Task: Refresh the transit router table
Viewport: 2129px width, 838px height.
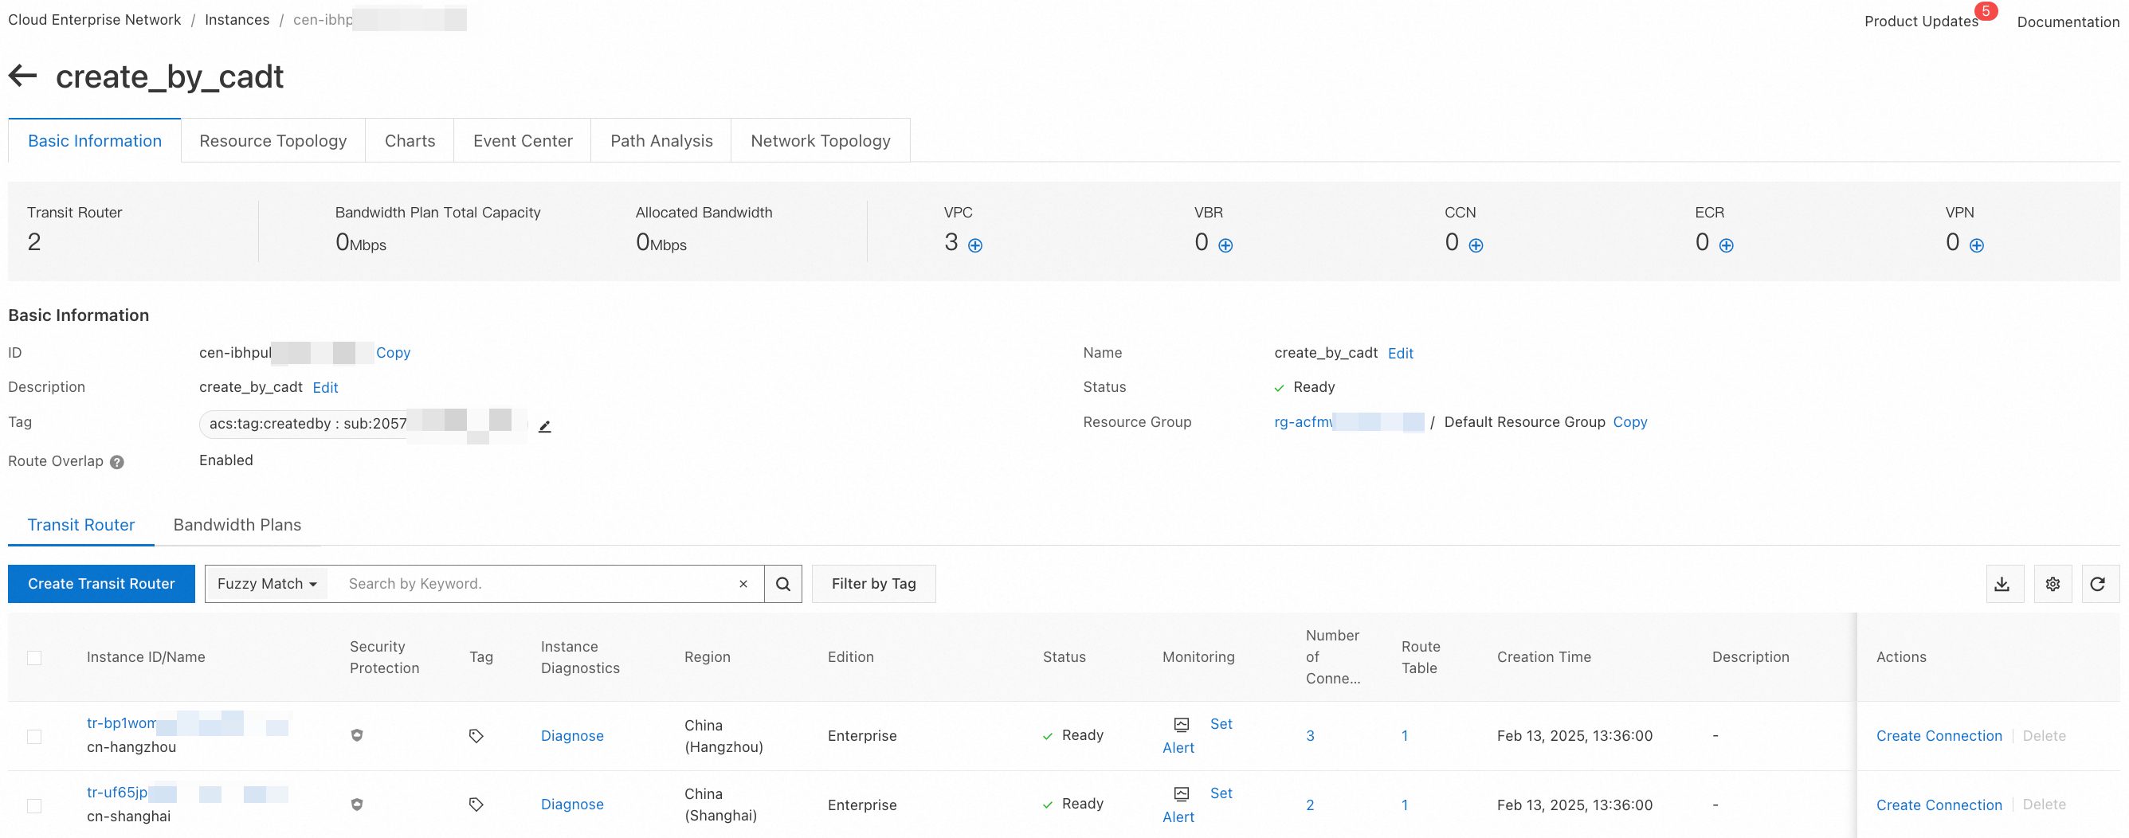Action: pyautogui.click(x=2100, y=583)
